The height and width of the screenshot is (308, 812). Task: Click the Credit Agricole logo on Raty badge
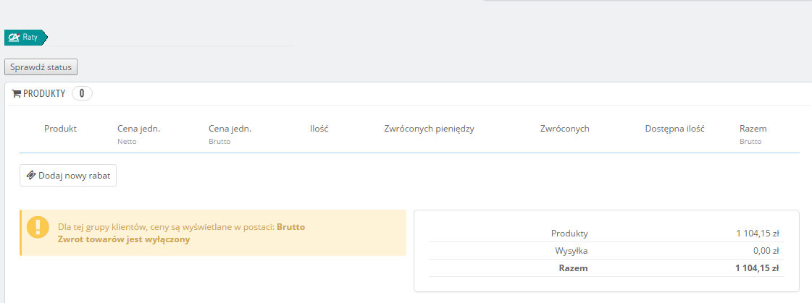[x=14, y=37]
